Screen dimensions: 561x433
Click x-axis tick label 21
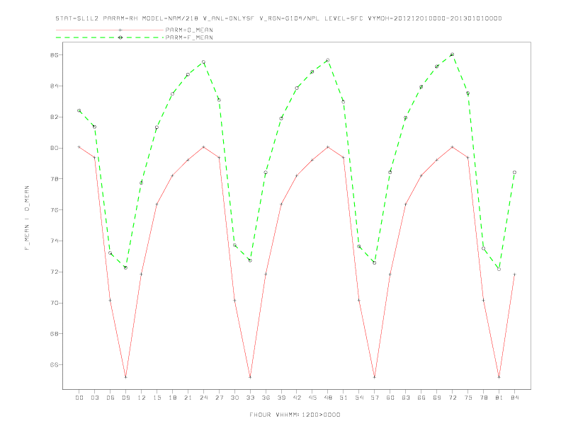point(188,398)
